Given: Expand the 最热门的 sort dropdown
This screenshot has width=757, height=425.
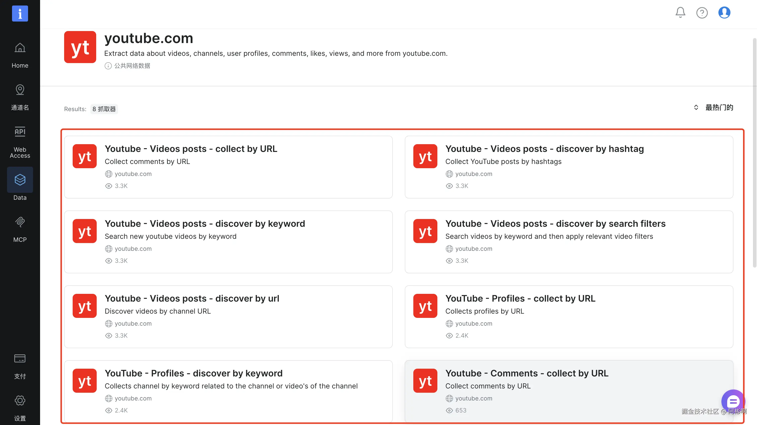Looking at the screenshot, I should (x=719, y=107).
